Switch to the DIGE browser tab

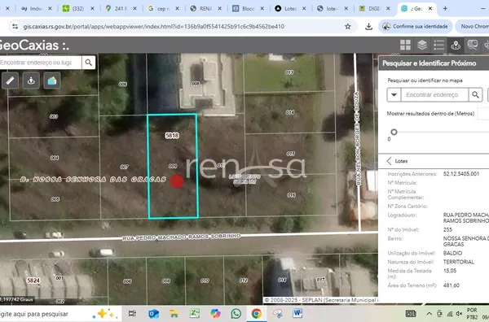(374, 8)
